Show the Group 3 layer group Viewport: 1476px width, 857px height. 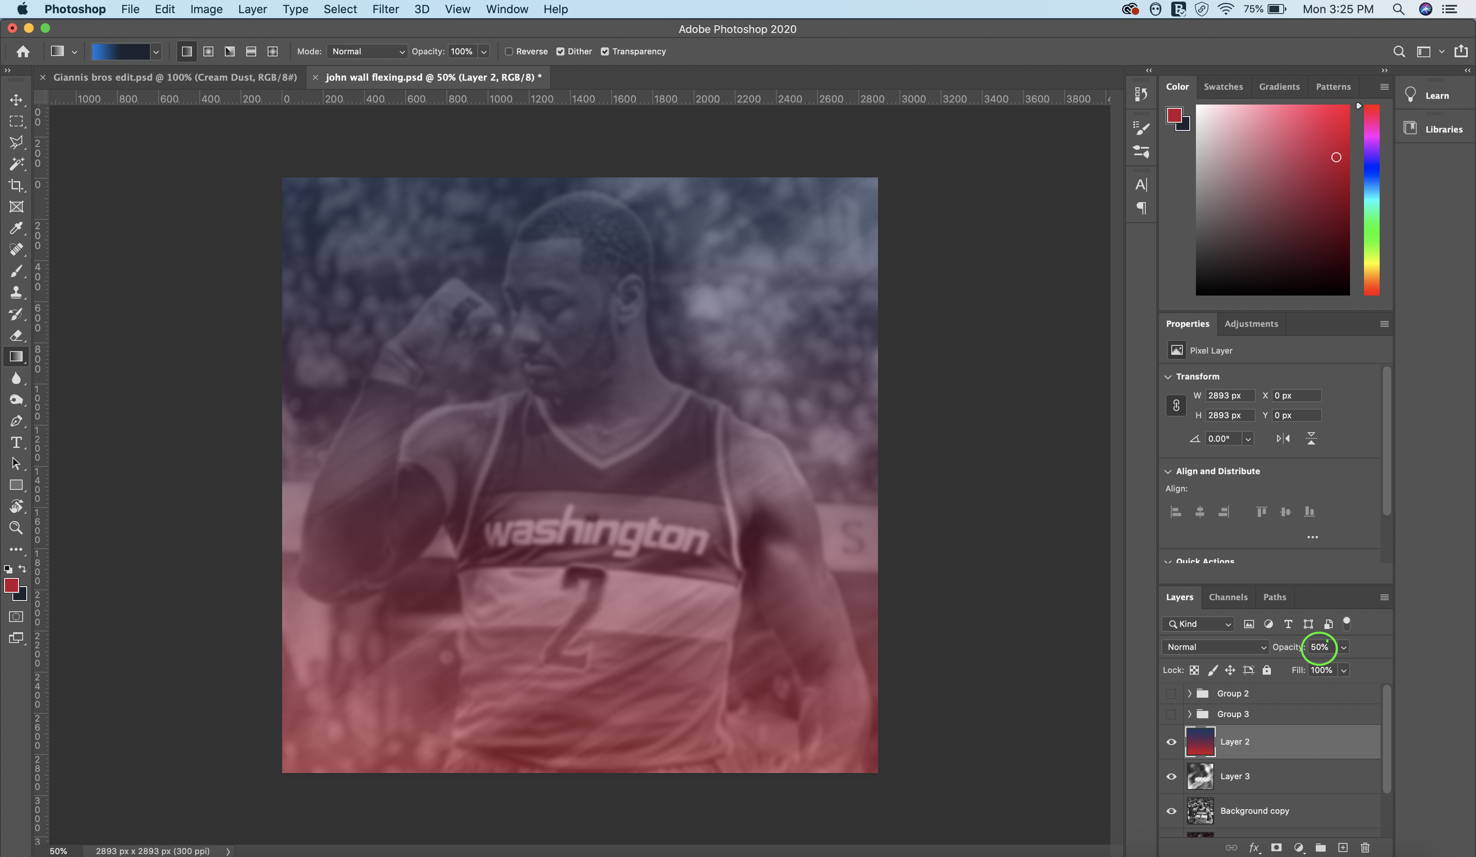coord(1171,714)
